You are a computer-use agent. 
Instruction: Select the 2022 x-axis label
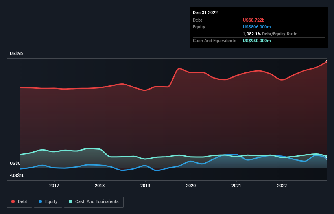282,186
